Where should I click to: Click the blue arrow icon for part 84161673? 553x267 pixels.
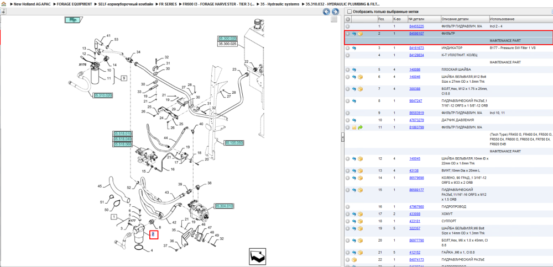click(x=354, y=48)
